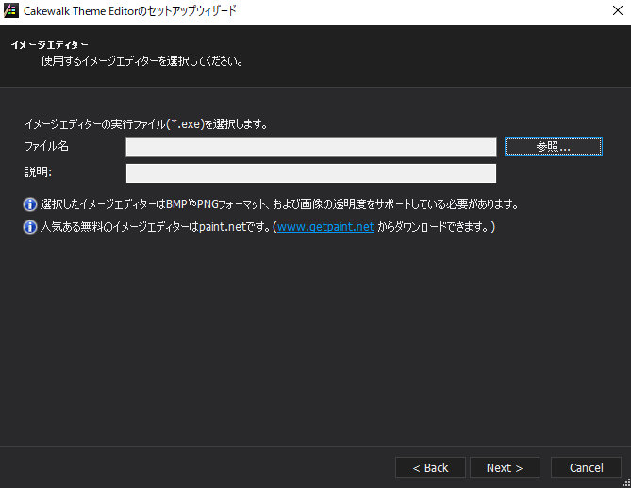Proceed with the Next button

(505, 467)
